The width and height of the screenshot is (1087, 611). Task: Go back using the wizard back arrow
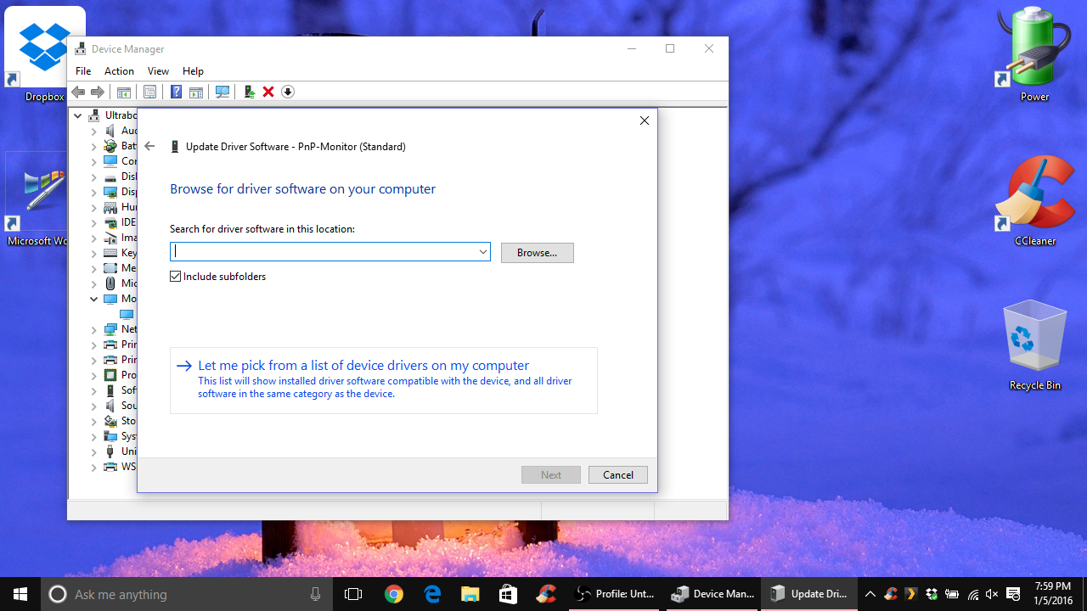[x=149, y=146]
